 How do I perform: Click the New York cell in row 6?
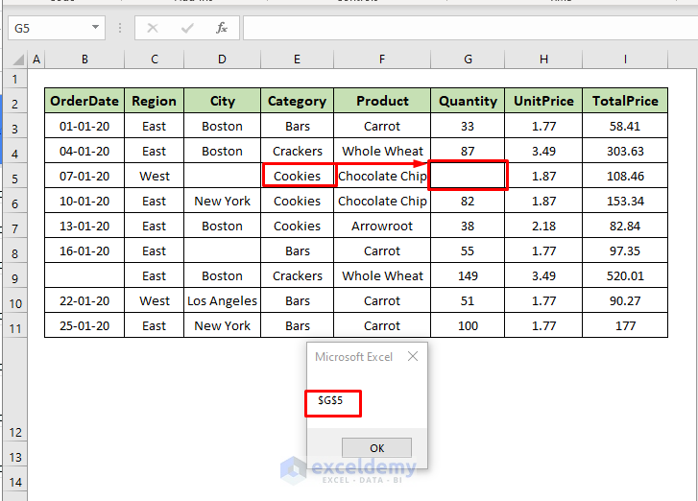click(222, 201)
